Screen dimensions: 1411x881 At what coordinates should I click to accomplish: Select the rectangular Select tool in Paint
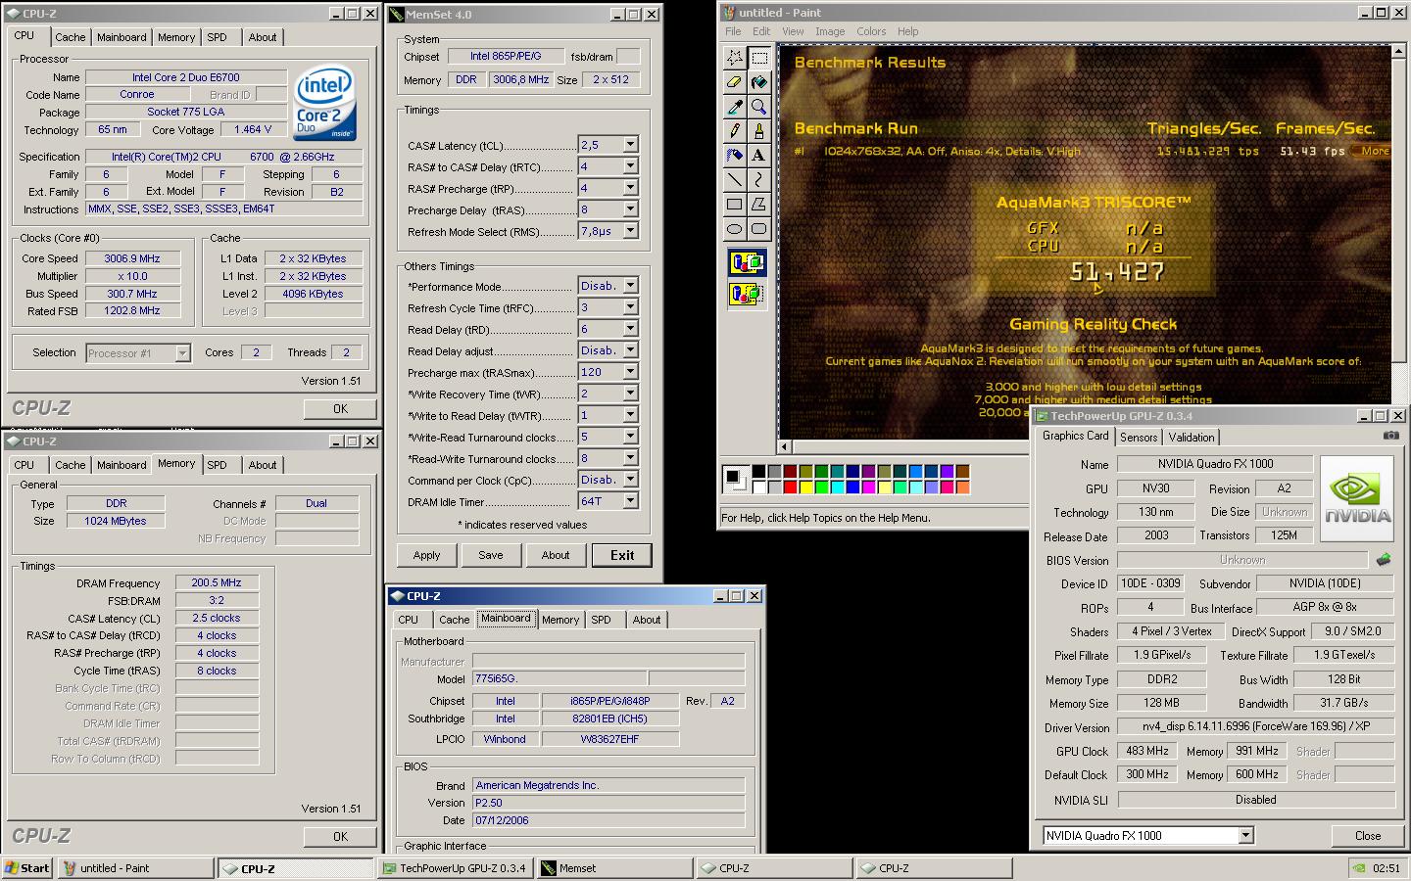(758, 58)
